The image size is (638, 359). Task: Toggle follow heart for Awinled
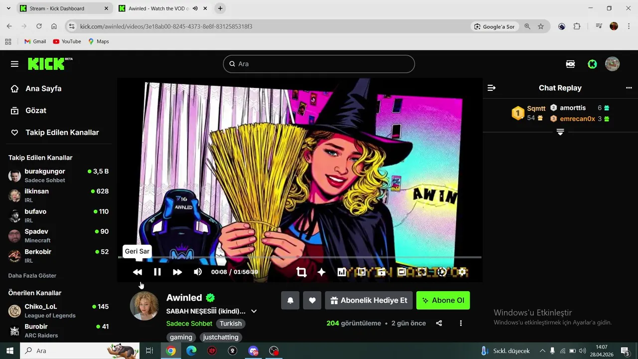[312, 300]
